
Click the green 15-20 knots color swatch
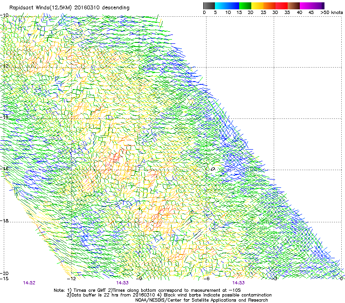click(245, 6)
